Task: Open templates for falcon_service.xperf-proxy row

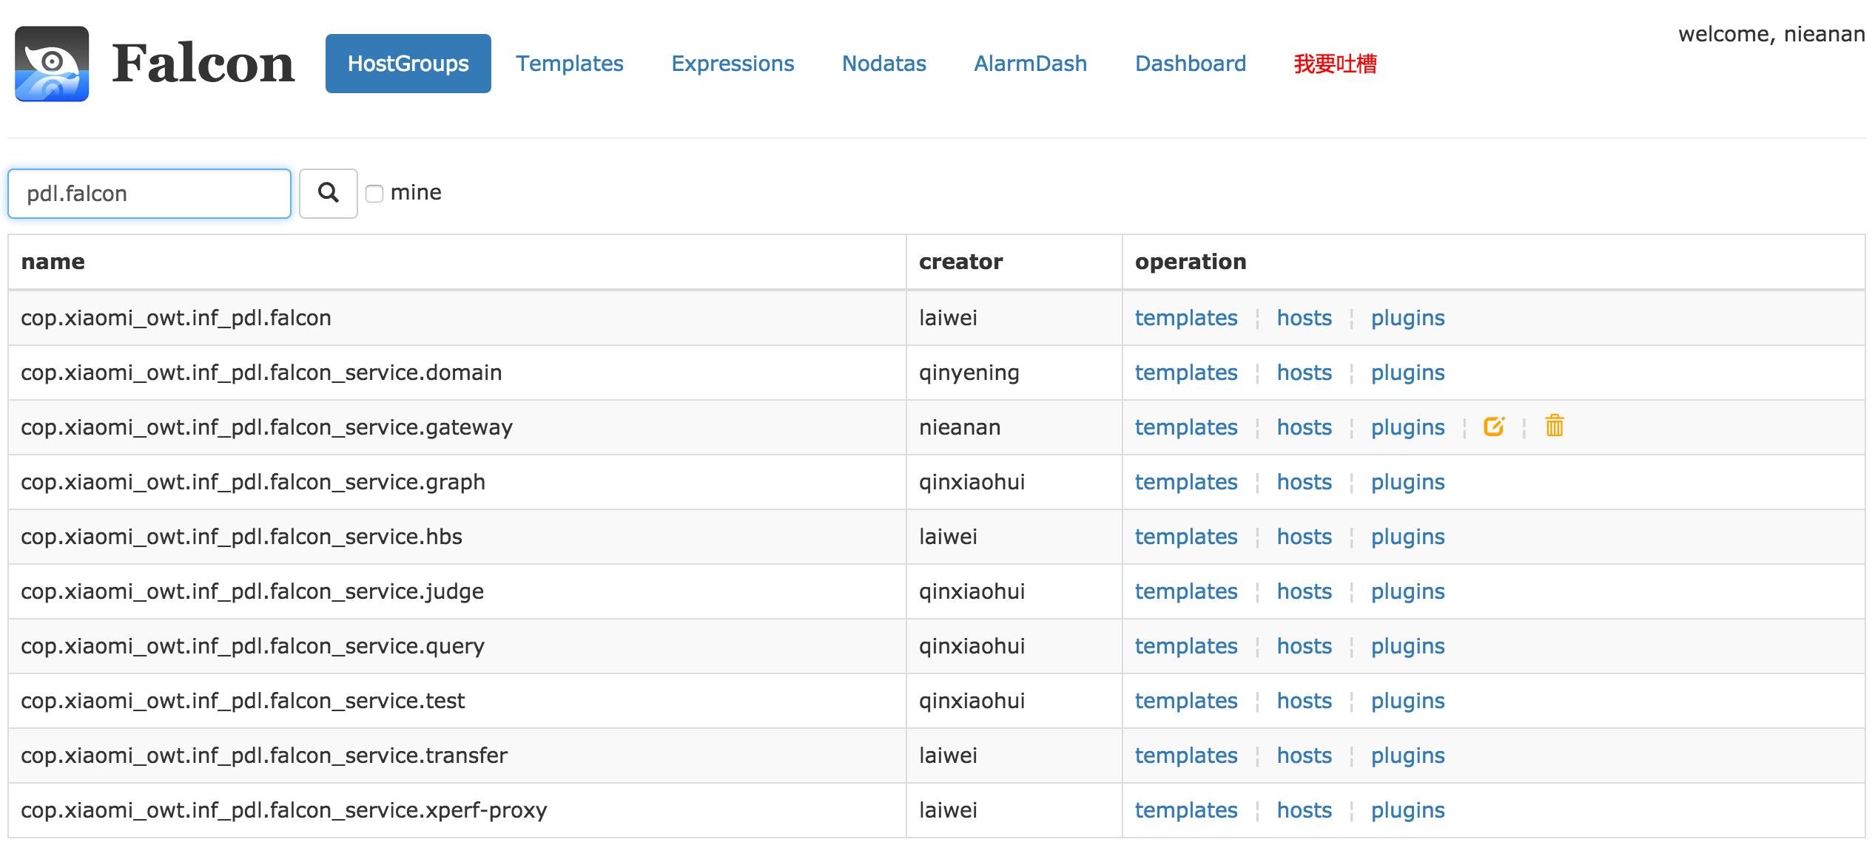Action: click(1185, 810)
